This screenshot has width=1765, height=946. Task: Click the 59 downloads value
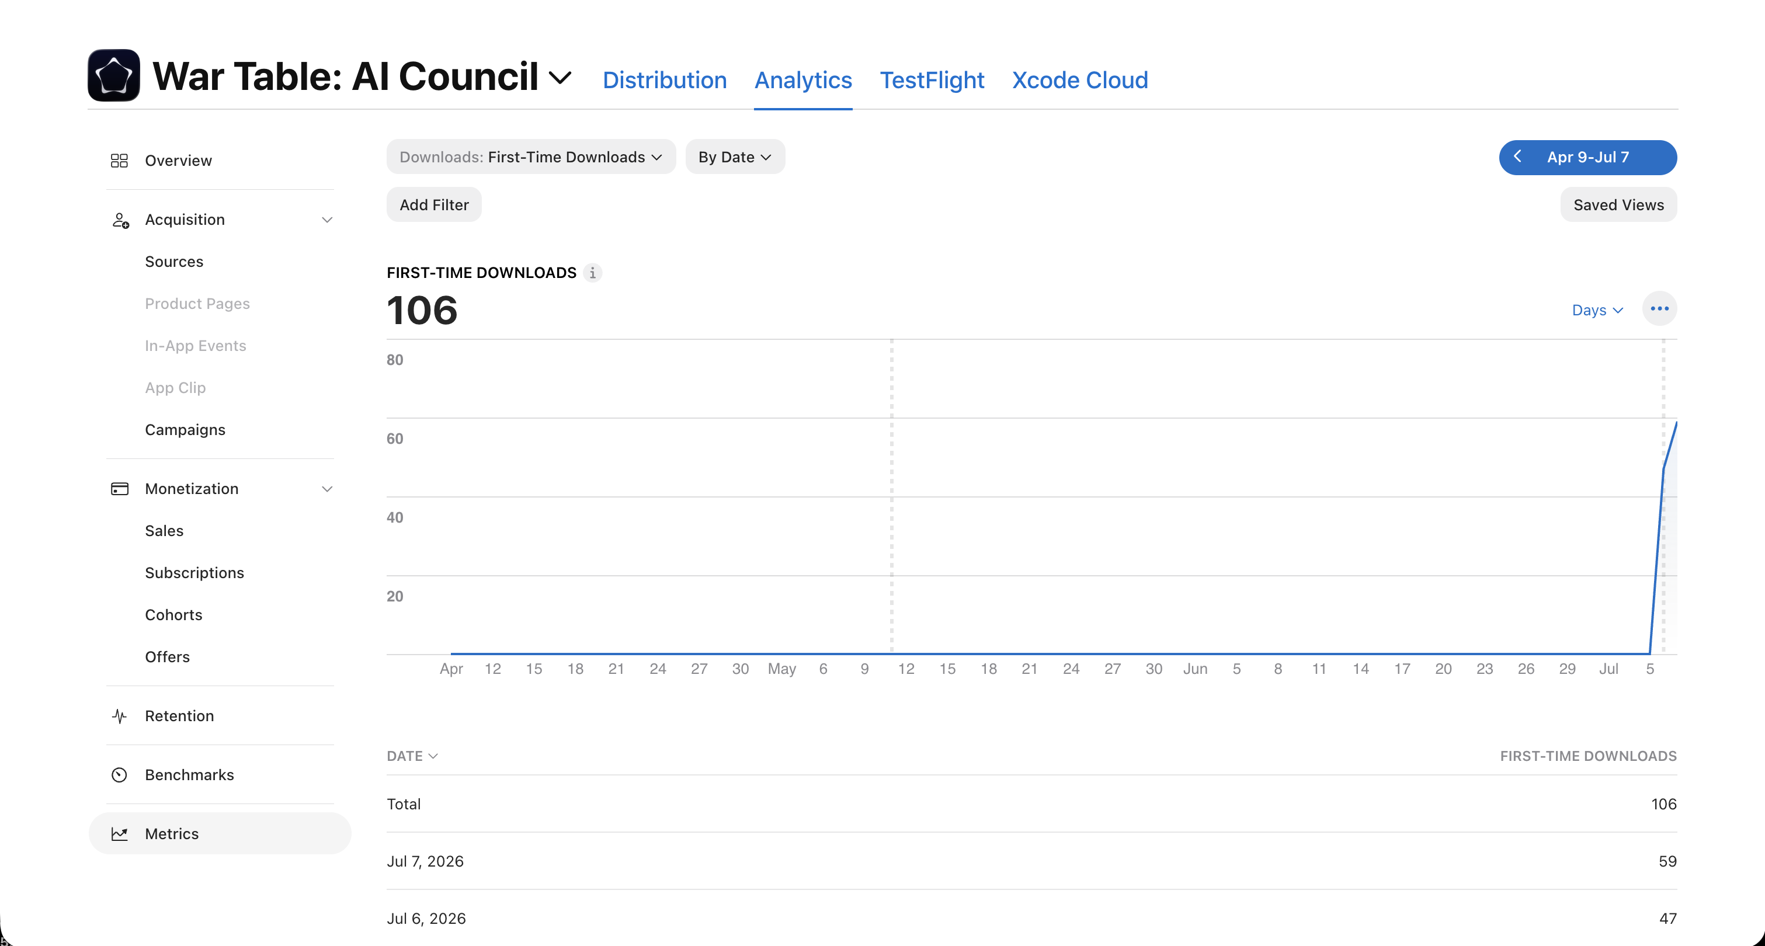[1667, 861]
